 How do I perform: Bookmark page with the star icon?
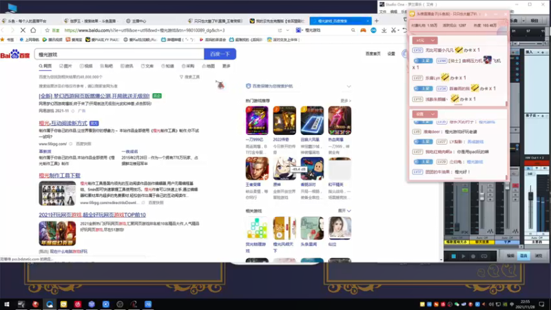pos(47,30)
